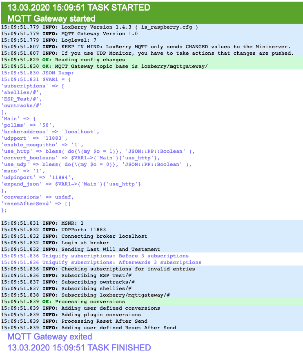Click the 'Subscribing ESP_Test/#' line
Image resolution: width=303 pixels, height=355 pixels.
click(x=152, y=275)
